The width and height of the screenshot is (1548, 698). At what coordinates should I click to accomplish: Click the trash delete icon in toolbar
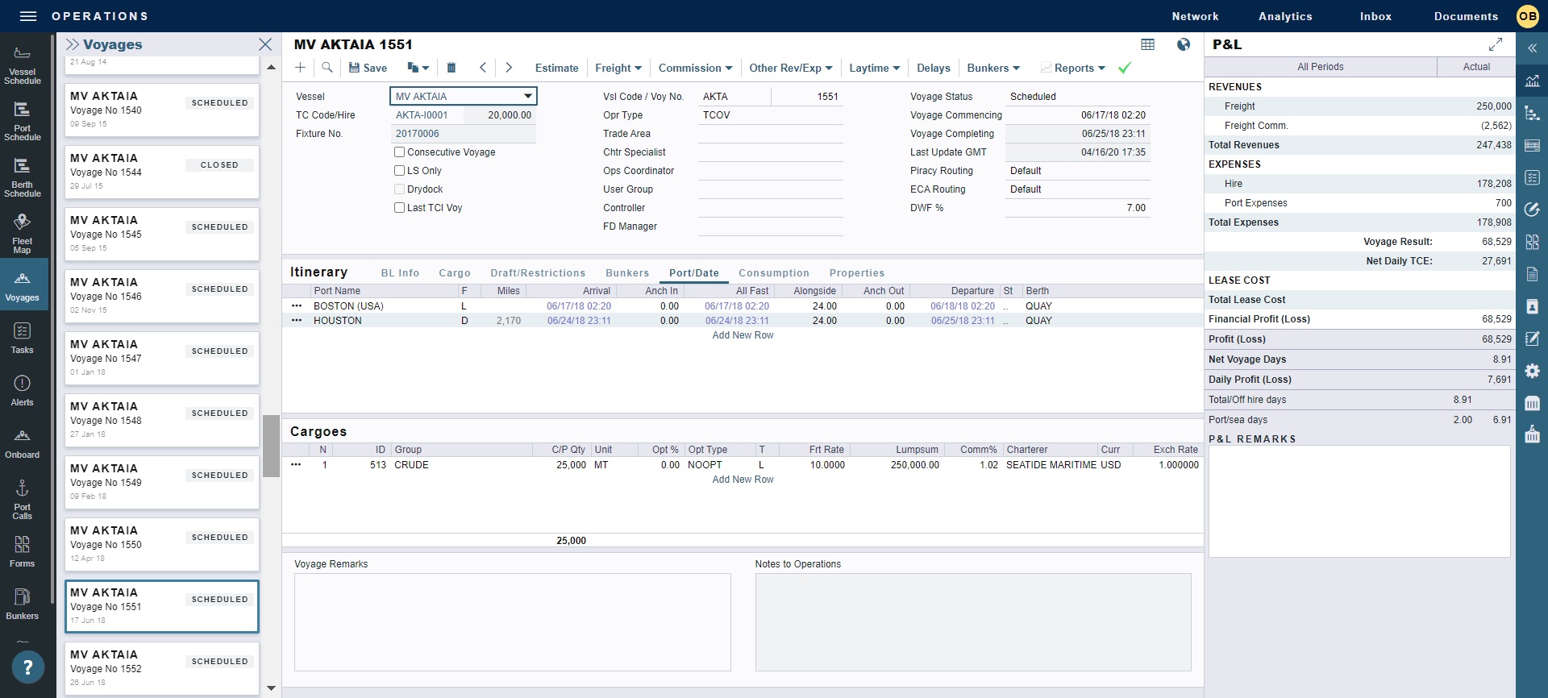pyautogui.click(x=451, y=68)
